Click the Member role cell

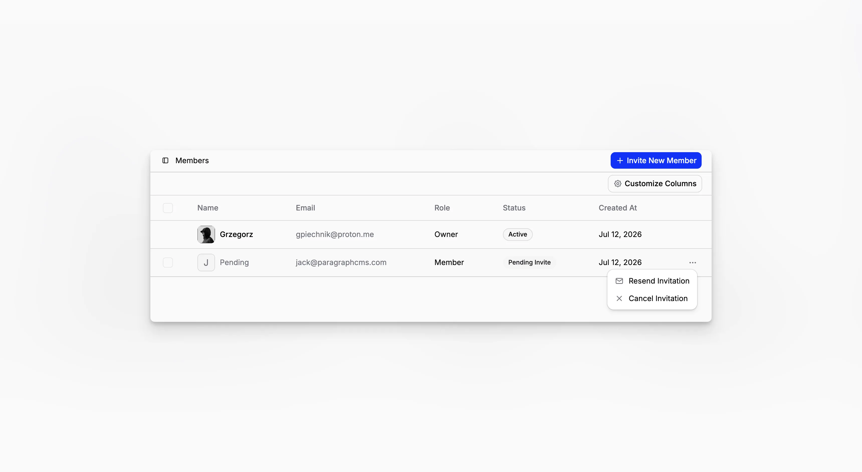pyautogui.click(x=449, y=263)
